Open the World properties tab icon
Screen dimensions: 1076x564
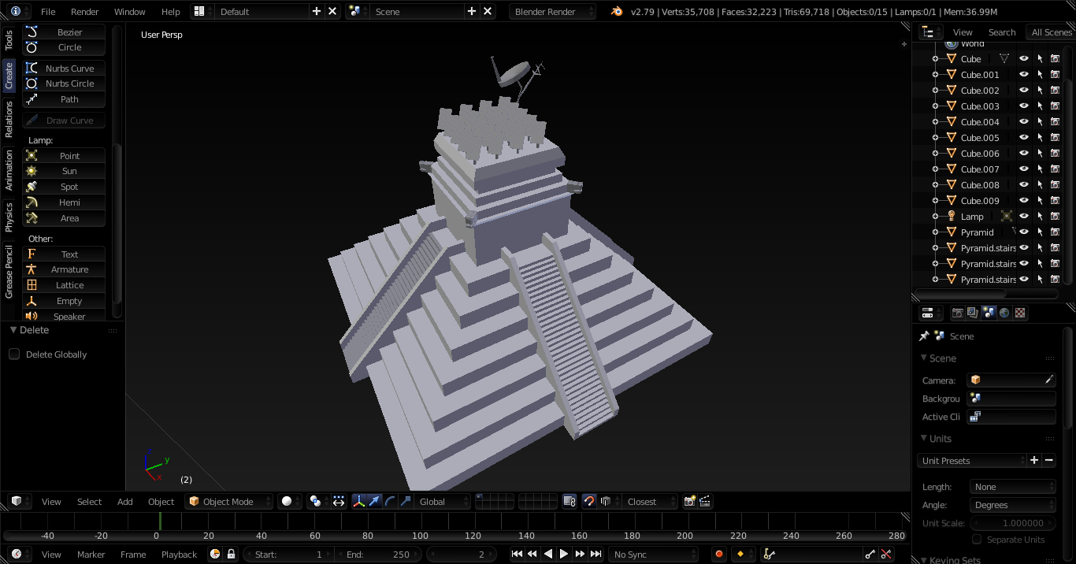[x=1004, y=313]
